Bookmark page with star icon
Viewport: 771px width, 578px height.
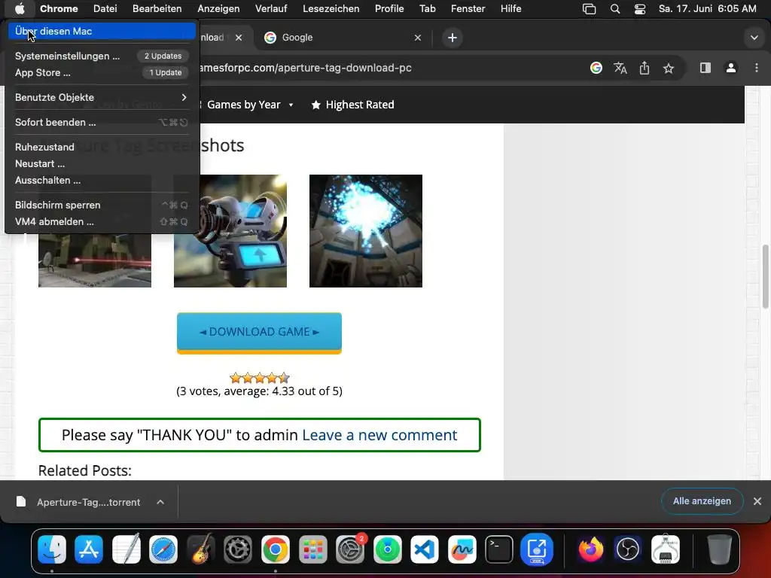pyautogui.click(x=669, y=68)
